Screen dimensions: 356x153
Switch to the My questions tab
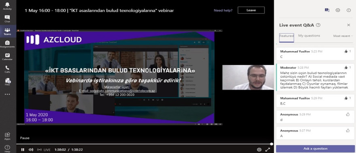[309, 36]
